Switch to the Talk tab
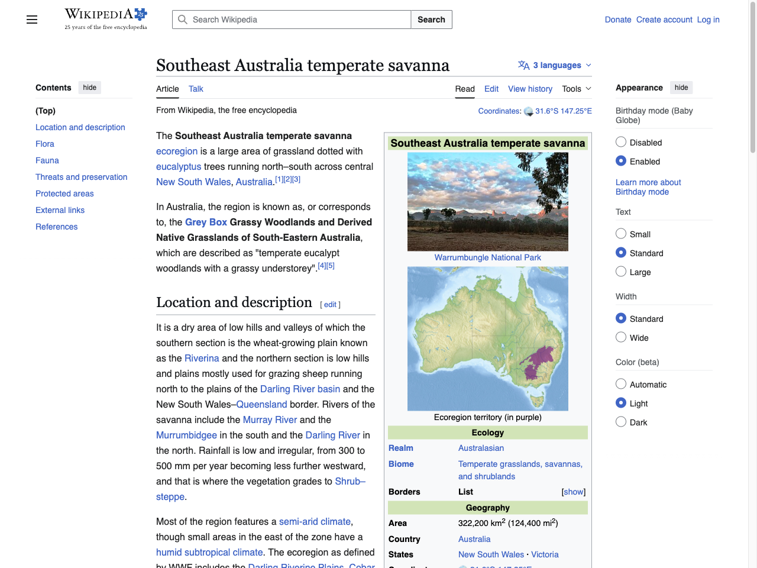Viewport: 757px width, 568px height. 196,89
